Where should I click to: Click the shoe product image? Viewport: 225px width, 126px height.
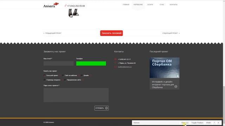click(x=73, y=13)
